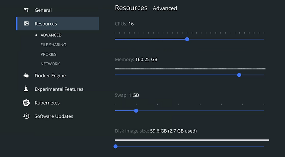Click the General settings sliders icon
This screenshot has width=285, height=157.
point(26,10)
